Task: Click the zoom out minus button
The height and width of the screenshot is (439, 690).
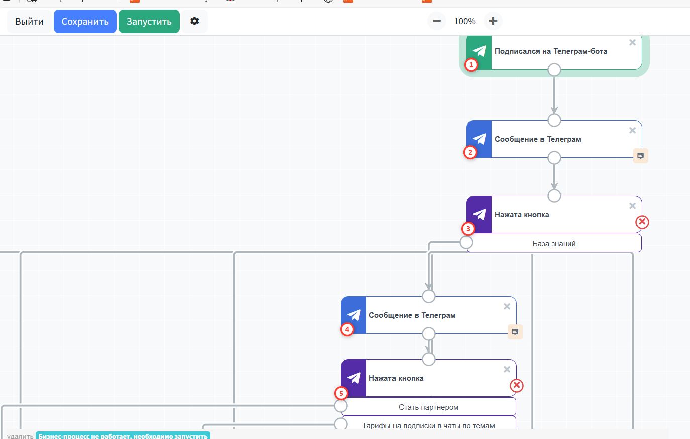Action: (x=436, y=21)
